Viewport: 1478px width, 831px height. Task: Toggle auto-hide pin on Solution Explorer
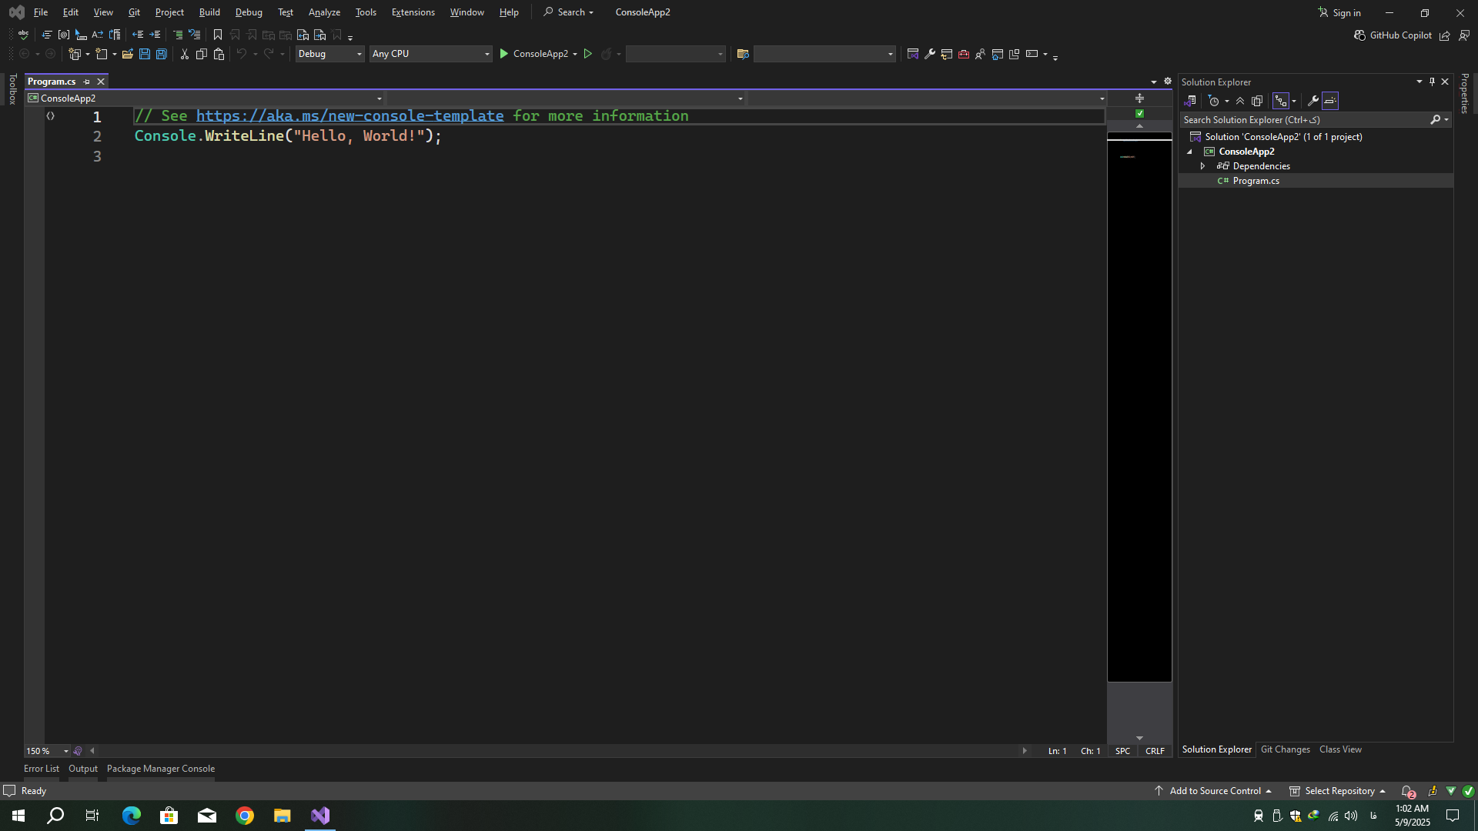pos(1433,82)
